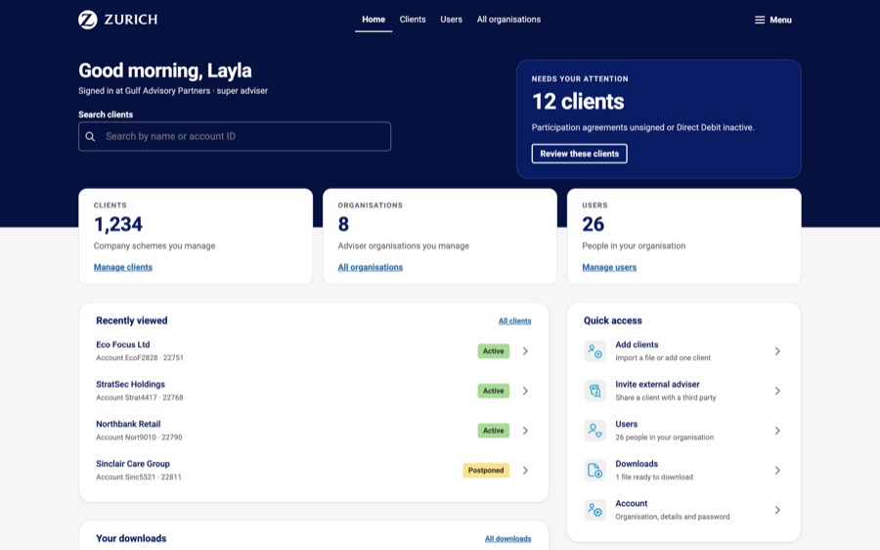Click the Add clients person-plus icon
The image size is (880, 550).
(594, 351)
